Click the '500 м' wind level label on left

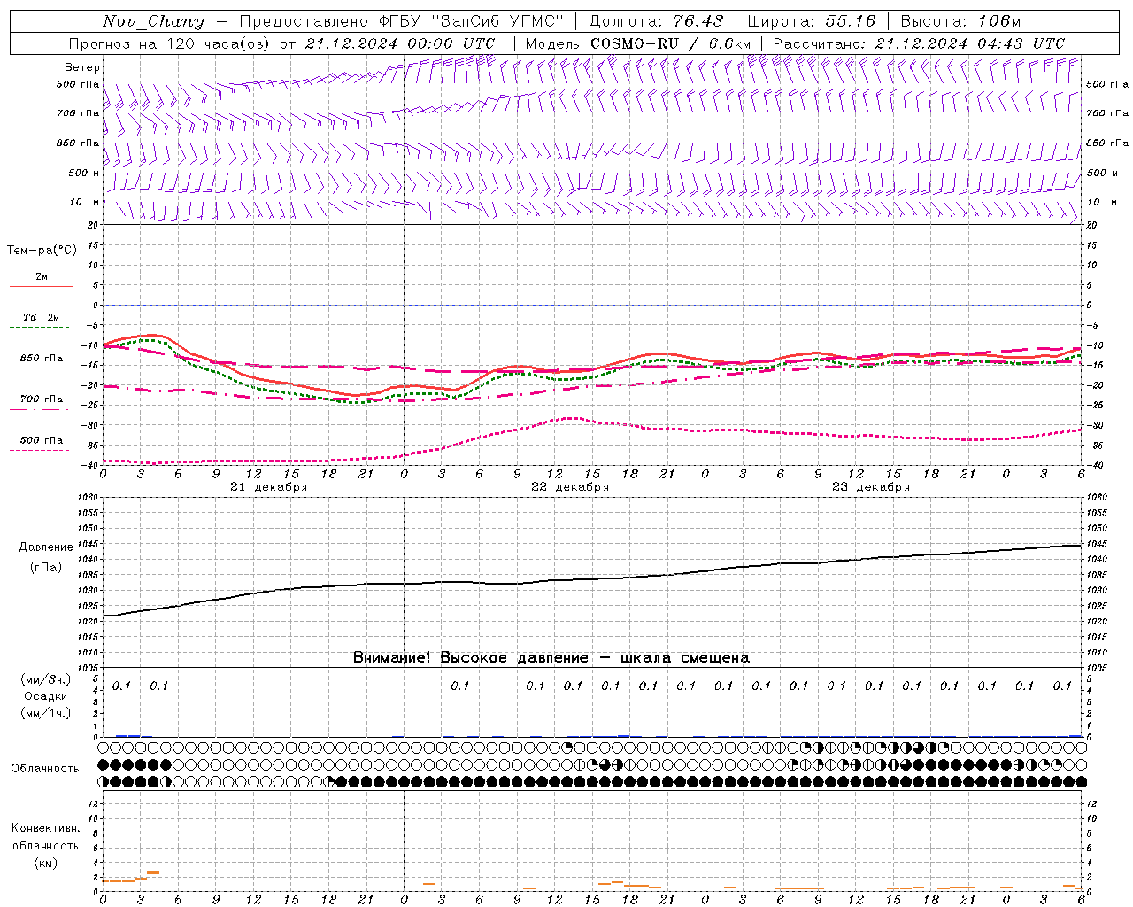(84, 173)
